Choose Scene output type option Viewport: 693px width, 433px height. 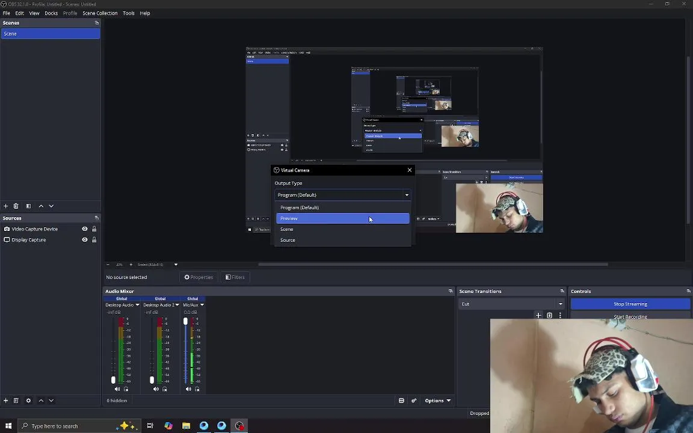coord(342,229)
